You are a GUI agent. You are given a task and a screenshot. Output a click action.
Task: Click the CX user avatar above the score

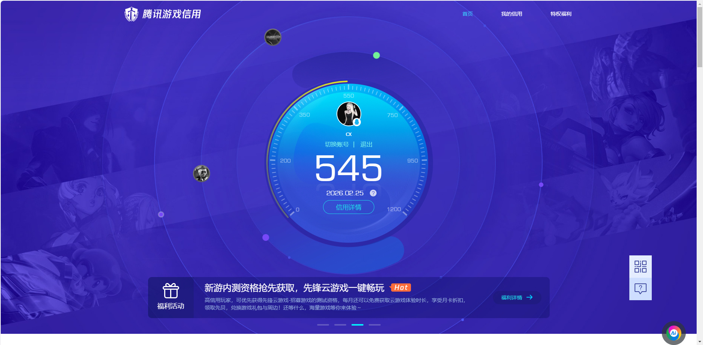click(349, 114)
